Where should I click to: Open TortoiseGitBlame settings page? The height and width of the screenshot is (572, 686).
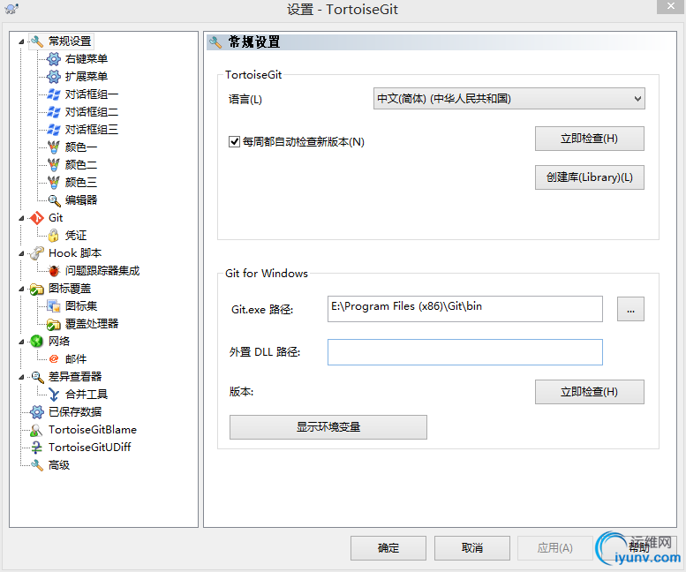[93, 430]
